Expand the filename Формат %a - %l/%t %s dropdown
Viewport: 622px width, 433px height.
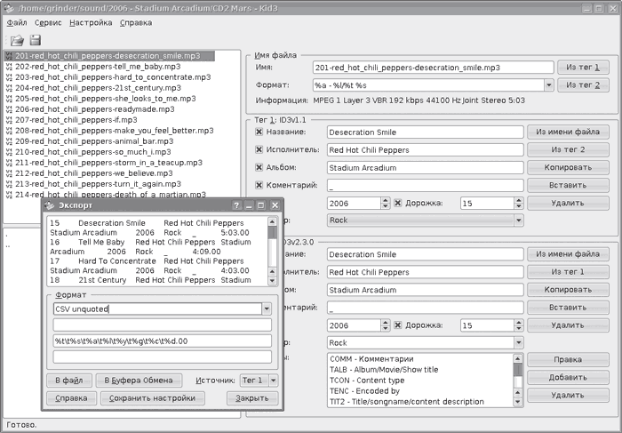tap(549, 85)
